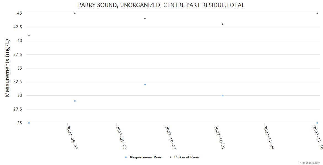This screenshot has width=323, height=165.
Task: Click the 2002-09-09 x-axis date label
Action: click(72, 137)
